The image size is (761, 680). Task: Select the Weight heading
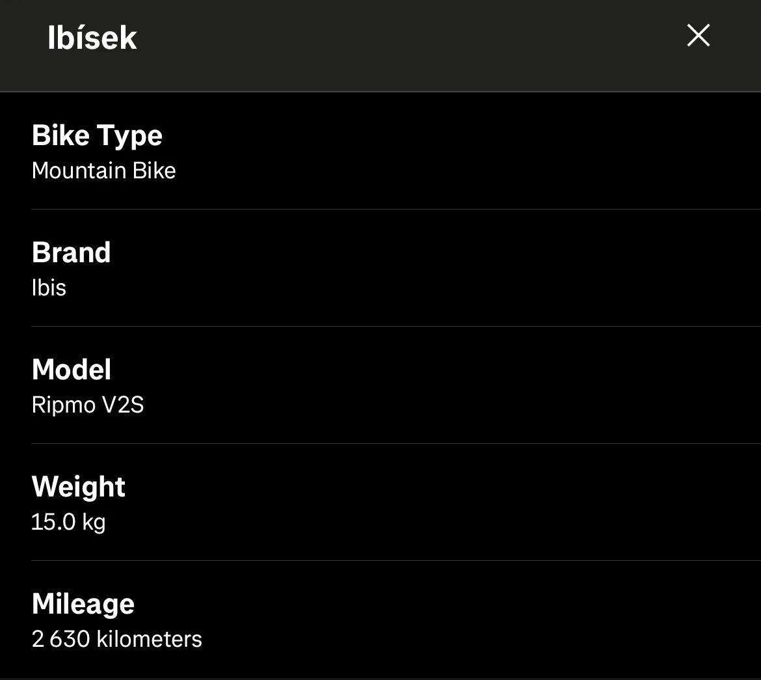coord(78,487)
